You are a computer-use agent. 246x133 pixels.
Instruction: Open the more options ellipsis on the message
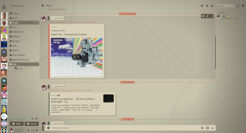tap(211, 16)
